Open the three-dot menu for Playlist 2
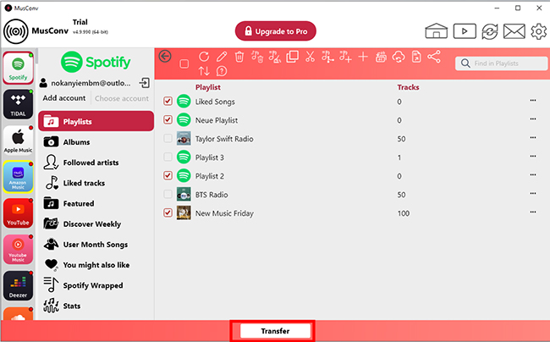Image resolution: width=550 pixels, height=342 pixels. coord(533,174)
